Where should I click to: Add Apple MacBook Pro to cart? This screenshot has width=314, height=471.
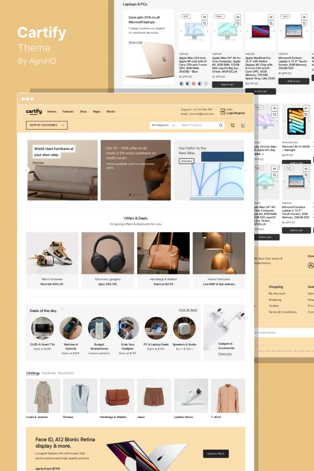[261, 91]
